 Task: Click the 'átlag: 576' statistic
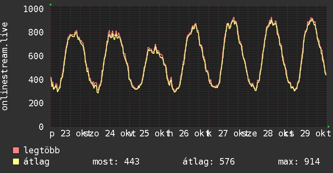(209, 162)
